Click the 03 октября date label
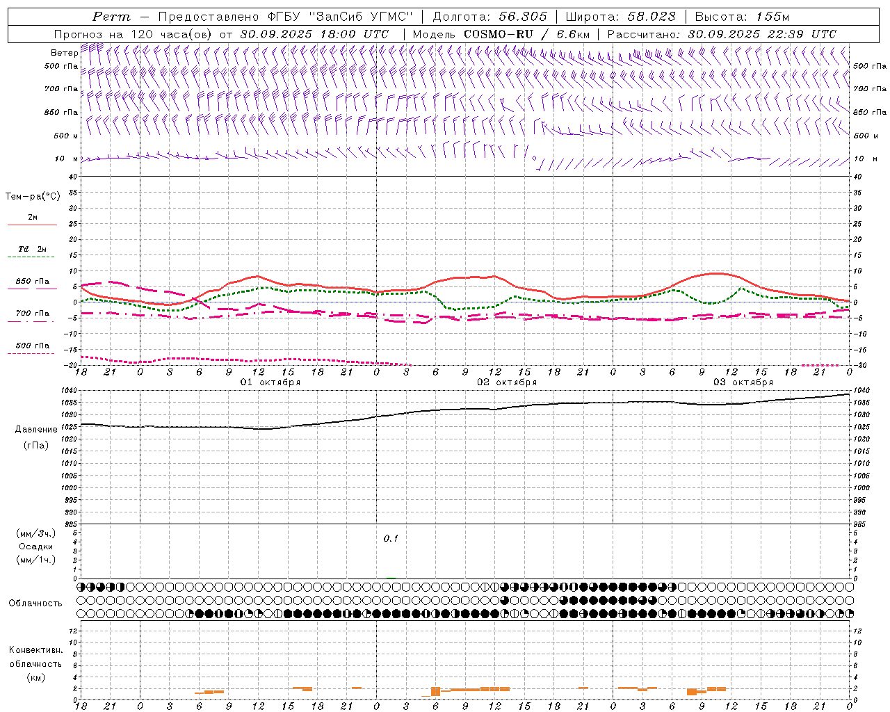Viewport: 890px width, 712px height. pos(743,382)
